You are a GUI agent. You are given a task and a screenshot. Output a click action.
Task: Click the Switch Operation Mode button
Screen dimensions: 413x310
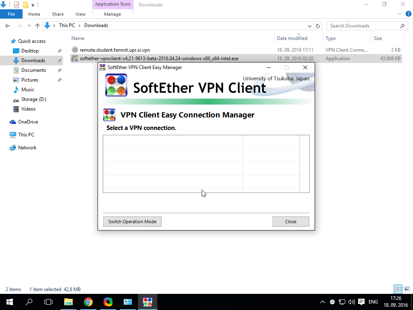coord(132,222)
